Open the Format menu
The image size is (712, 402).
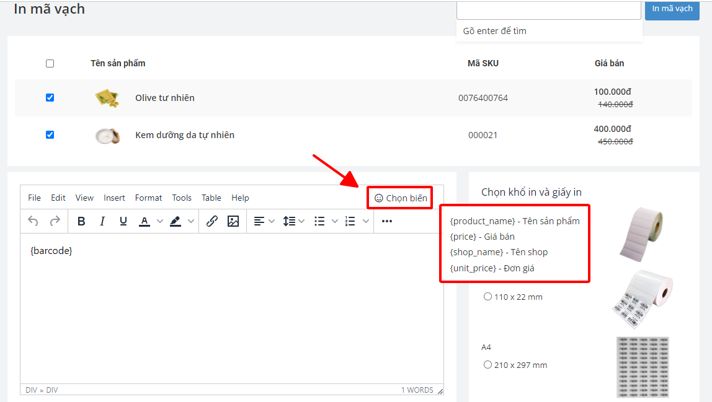tap(148, 198)
